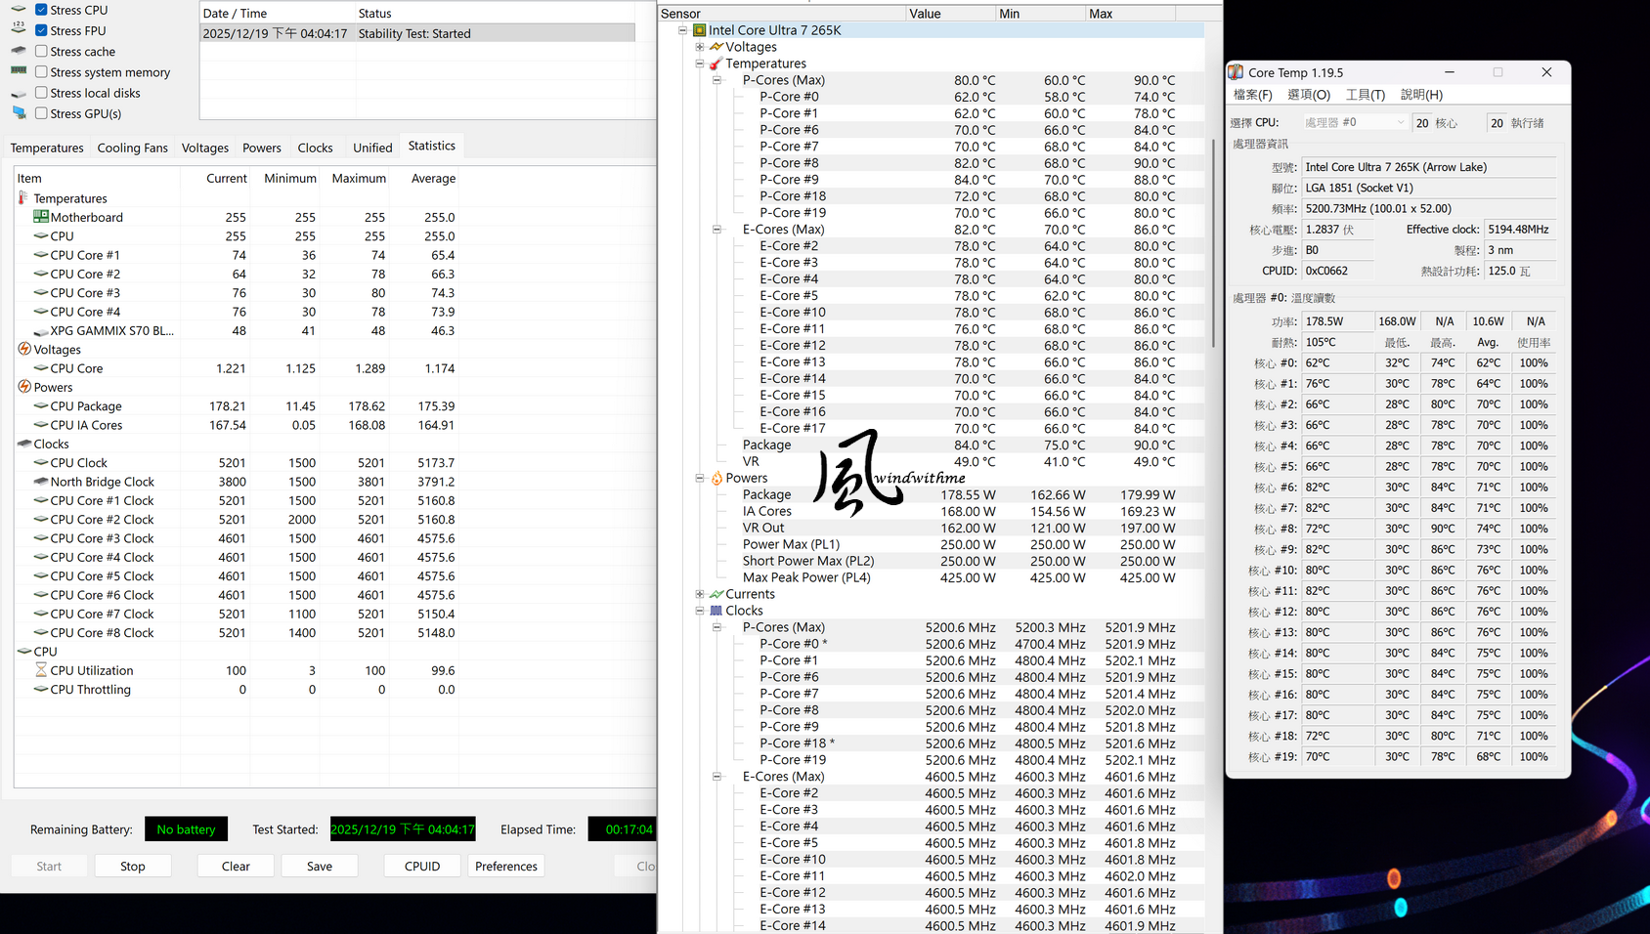The height and width of the screenshot is (934, 1650).
Task: Click the Intel Core Ultra 7 265K chip icon
Action: coord(699,30)
